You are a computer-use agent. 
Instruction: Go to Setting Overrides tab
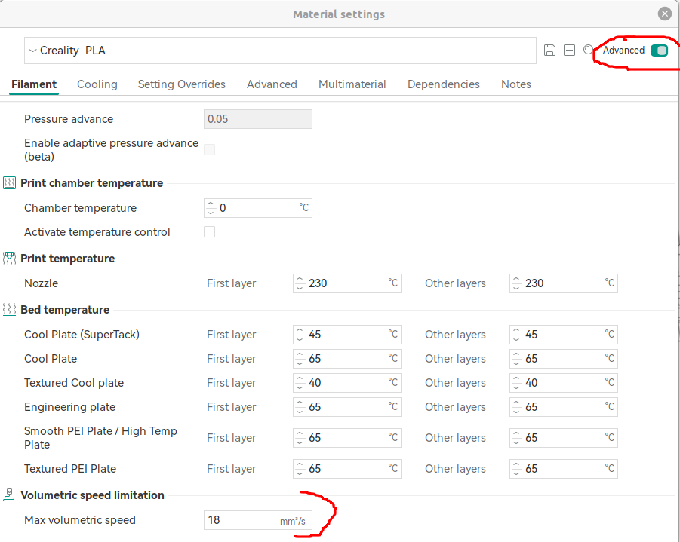click(x=181, y=84)
